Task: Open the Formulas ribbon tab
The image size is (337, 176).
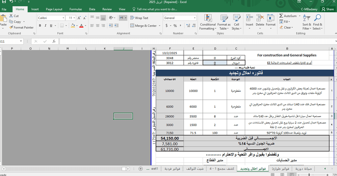Action: pyautogui.click(x=76, y=9)
